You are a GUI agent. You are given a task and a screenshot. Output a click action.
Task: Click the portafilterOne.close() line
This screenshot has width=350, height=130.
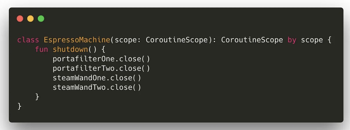[x=101, y=59]
